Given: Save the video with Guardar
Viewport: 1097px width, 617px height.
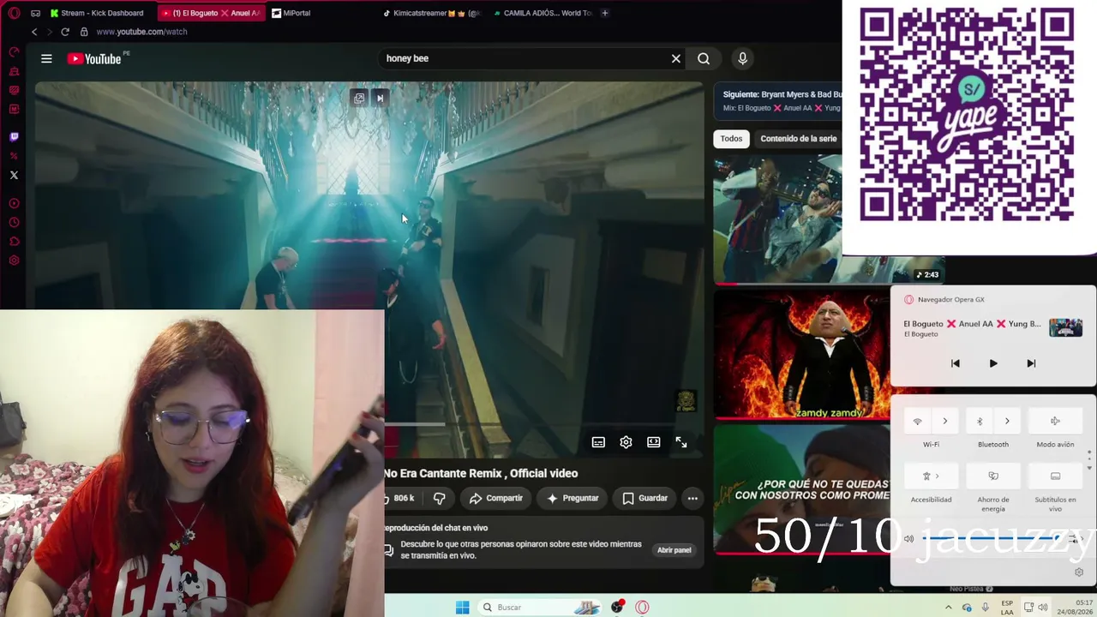Looking at the screenshot, I should coord(644,498).
